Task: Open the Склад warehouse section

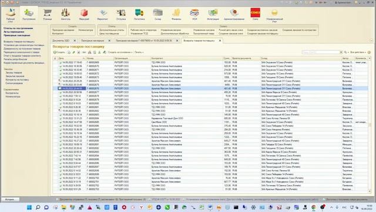Action: [158, 14]
